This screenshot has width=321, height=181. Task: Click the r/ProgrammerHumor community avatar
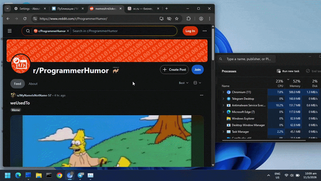21,64
